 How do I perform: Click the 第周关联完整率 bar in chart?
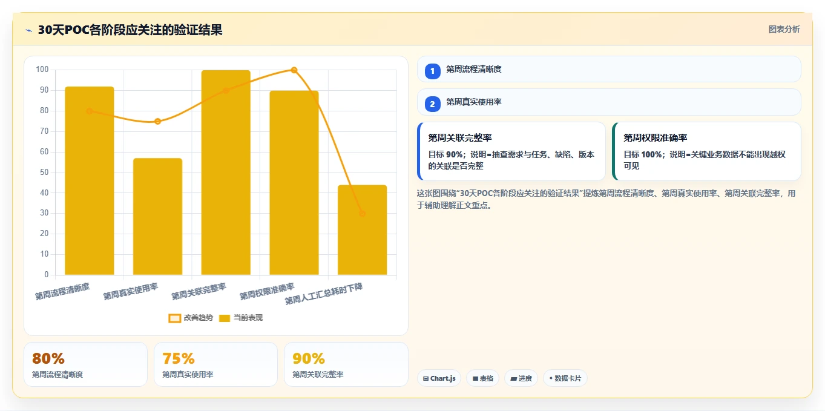tap(226, 173)
